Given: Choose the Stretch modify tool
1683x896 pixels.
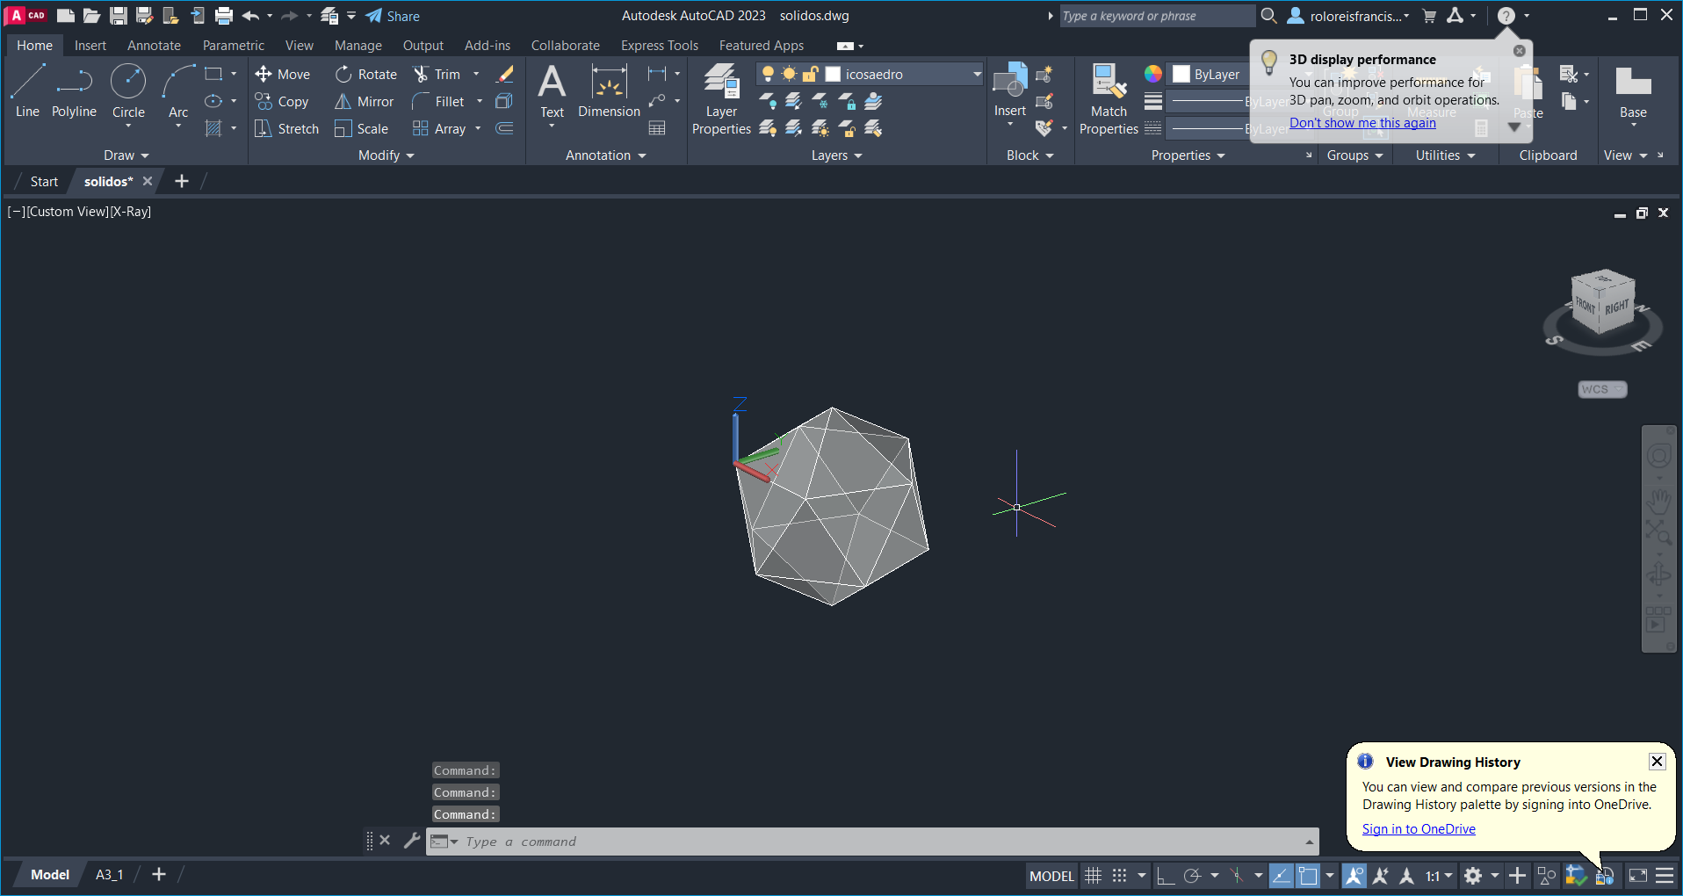Looking at the screenshot, I should coord(286,129).
